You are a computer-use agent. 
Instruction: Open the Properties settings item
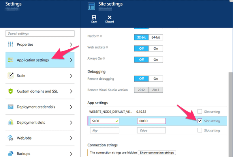coord(40,44)
